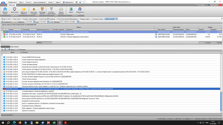Open Нештатные ситуации warning icon

(x=34, y=11)
